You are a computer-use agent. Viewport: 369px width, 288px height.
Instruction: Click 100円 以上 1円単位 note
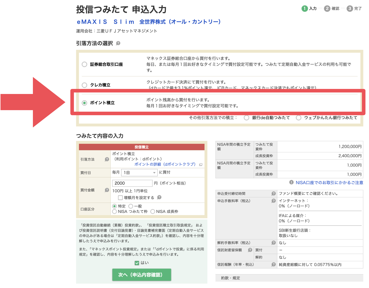tap(130, 191)
